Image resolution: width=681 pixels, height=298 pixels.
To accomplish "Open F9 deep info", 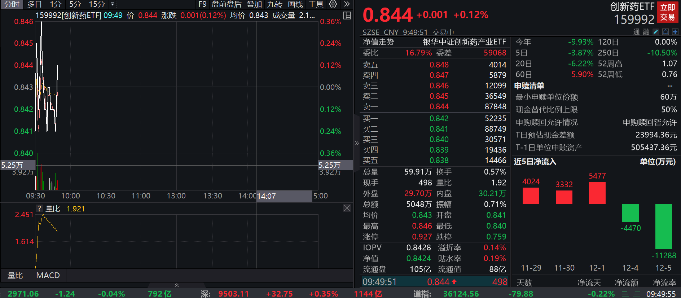I will 203,4.
